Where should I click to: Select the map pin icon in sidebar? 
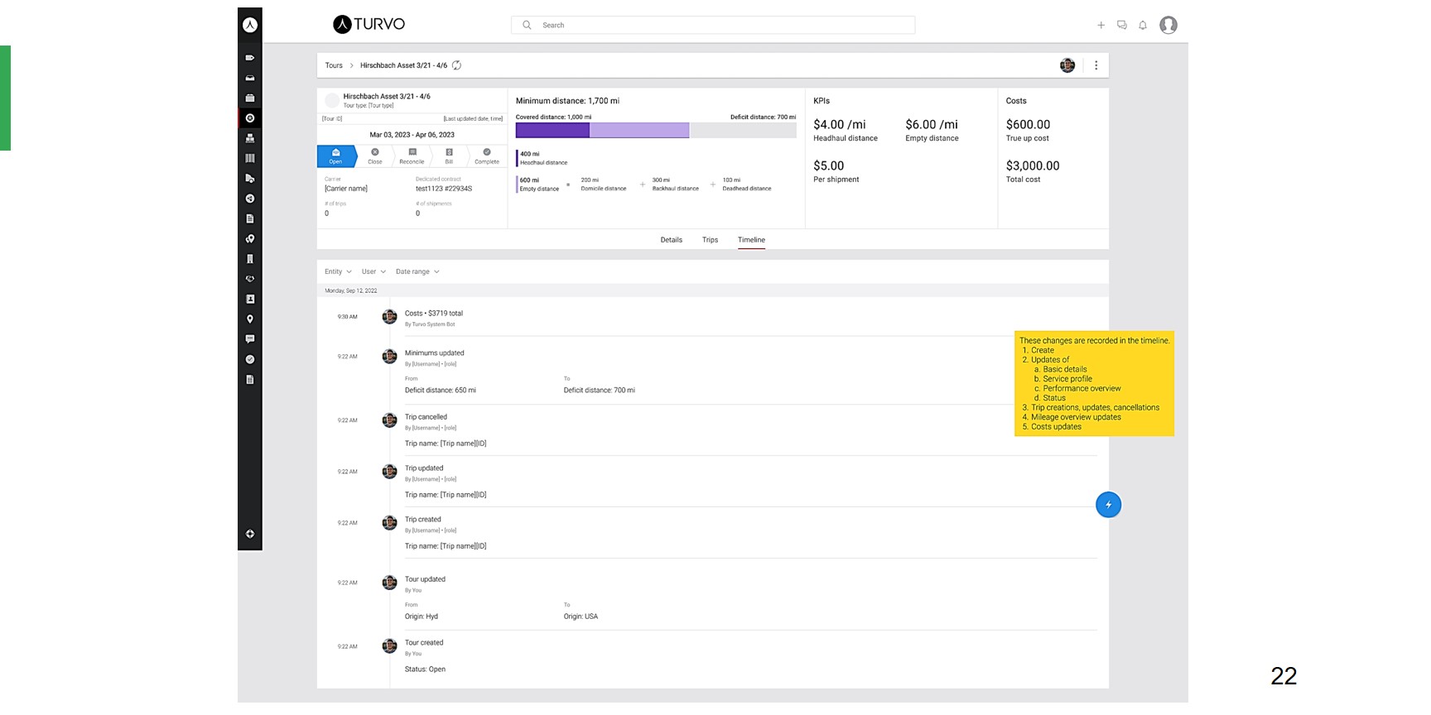pos(250,319)
